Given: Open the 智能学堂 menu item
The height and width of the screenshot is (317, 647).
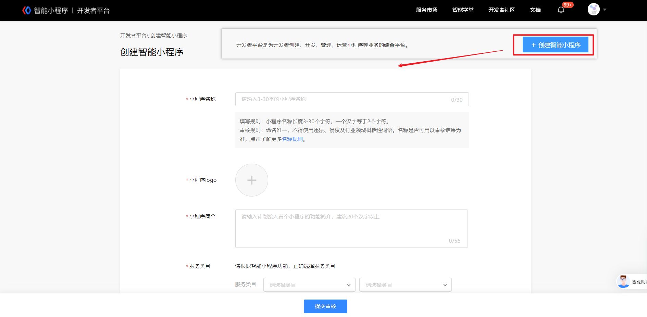Looking at the screenshot, I should pos(463,10).
